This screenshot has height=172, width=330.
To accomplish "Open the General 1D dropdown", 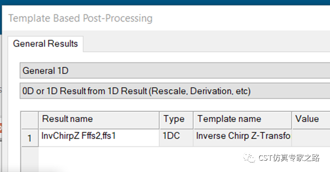I will coord(175,71).
